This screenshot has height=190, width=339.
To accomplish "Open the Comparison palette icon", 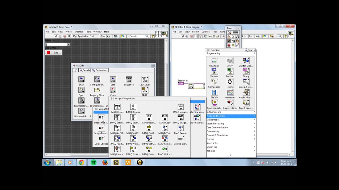I will coord(214,82).
